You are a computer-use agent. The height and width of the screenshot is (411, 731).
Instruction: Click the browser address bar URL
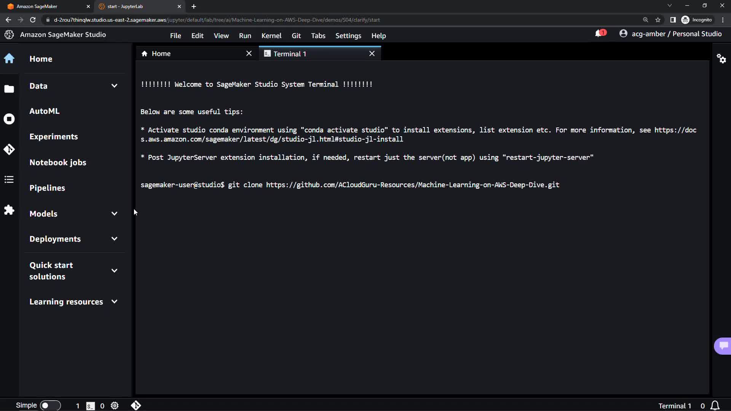click(217, 20)
